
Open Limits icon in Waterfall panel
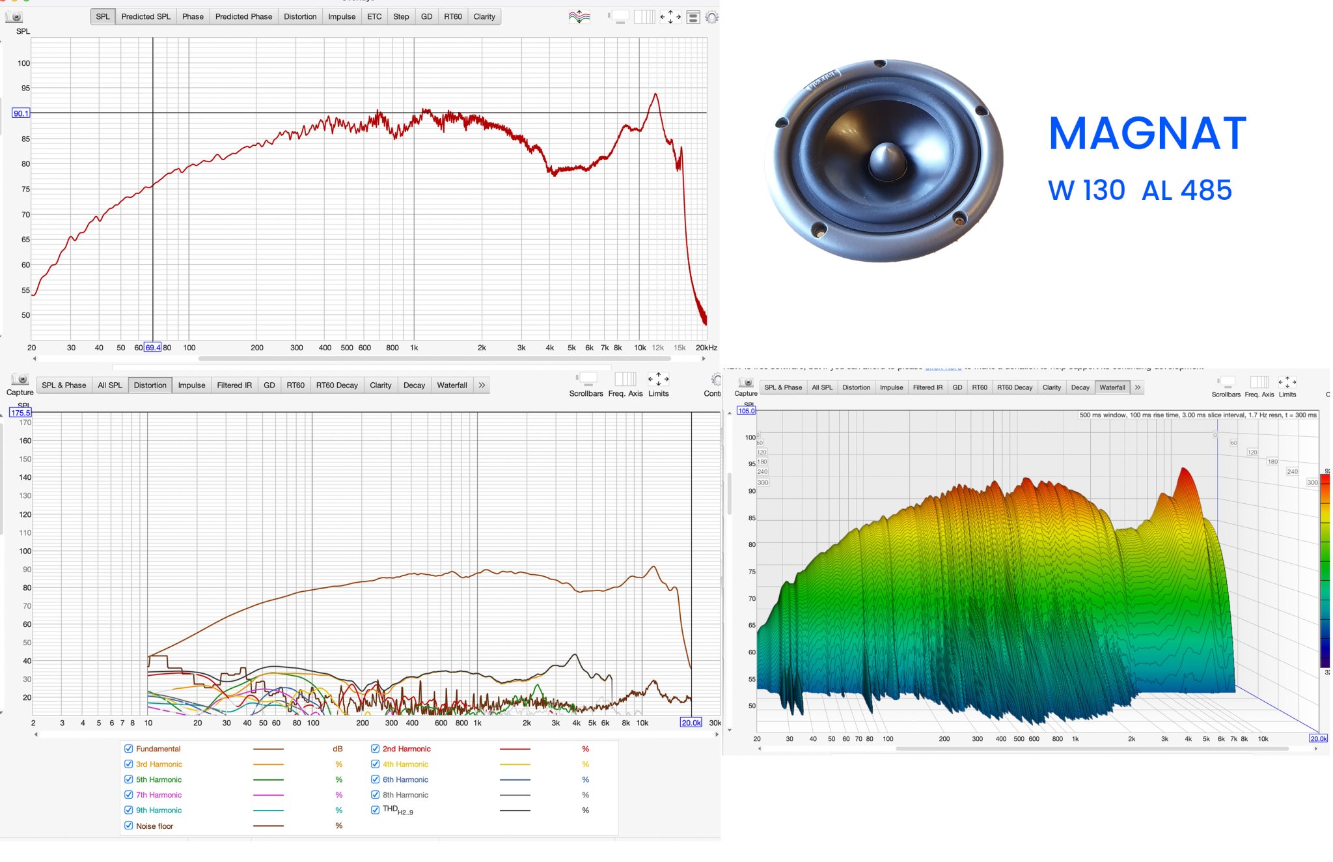tap(1287, 382)
